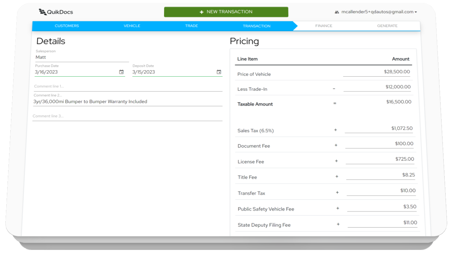Click the user accounts icon beside email
This screenshot has height=254, width=452.
pyautogui.click(x=337, y=12)
